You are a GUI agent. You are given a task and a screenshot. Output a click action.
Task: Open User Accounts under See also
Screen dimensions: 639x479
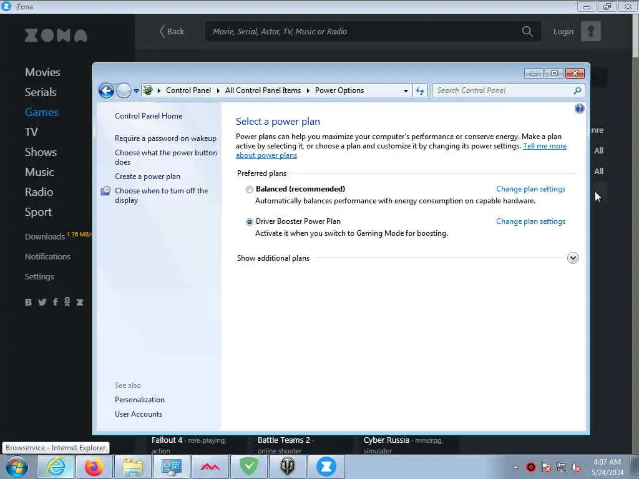[138, 414]
